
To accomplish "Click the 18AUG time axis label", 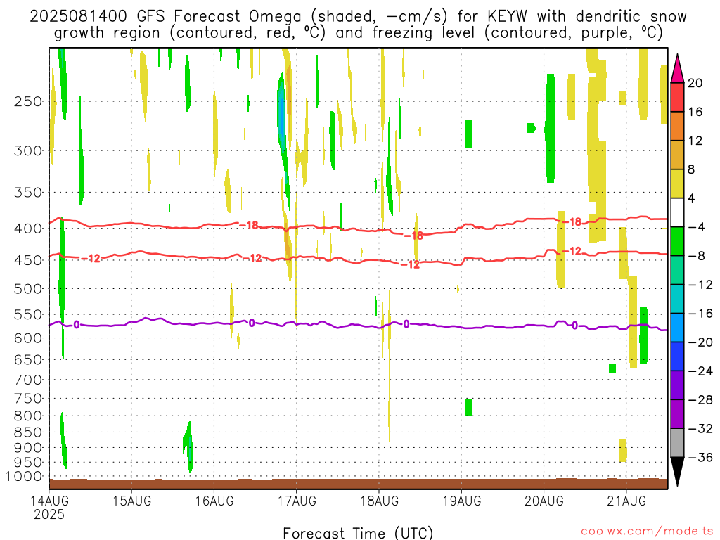I will pyautogui.click(x=379, y=501).
